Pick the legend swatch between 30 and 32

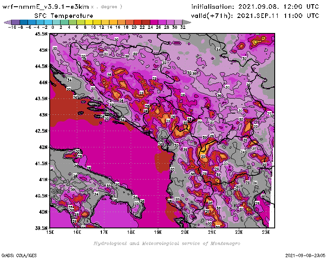tap(179, 22)
